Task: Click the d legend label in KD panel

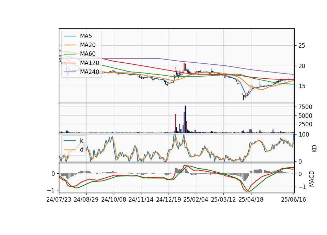Action: 81,150
